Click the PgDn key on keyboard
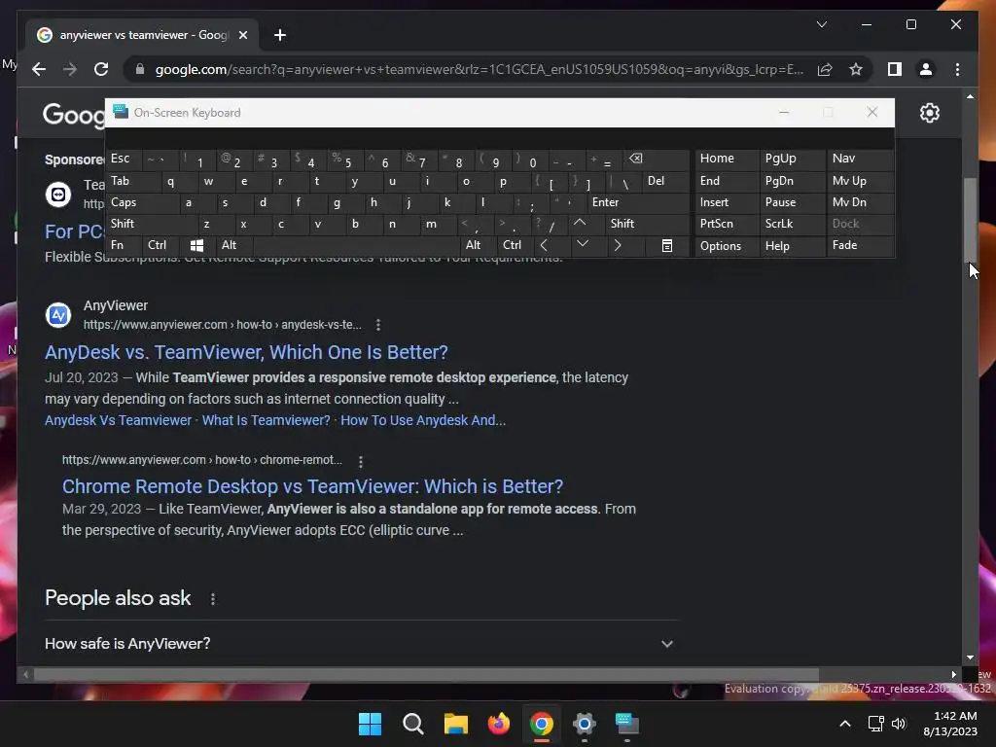Image resolution: width=996 pixels, height=747 pixels. click(x=793, y=181)
